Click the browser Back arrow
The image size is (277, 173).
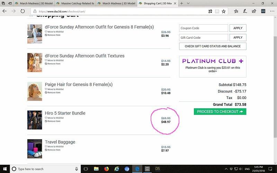[x=5, y=11]
